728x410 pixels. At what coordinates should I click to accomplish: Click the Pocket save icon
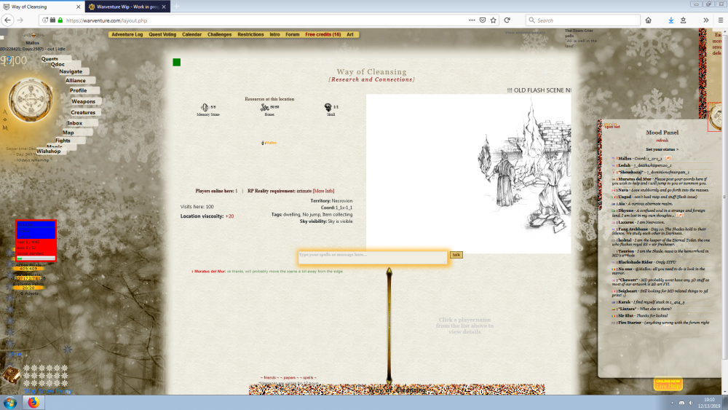(x=483, y=20)
